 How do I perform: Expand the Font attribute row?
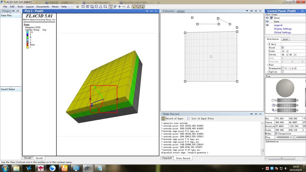pyautogui.click(x=267, y=65)
